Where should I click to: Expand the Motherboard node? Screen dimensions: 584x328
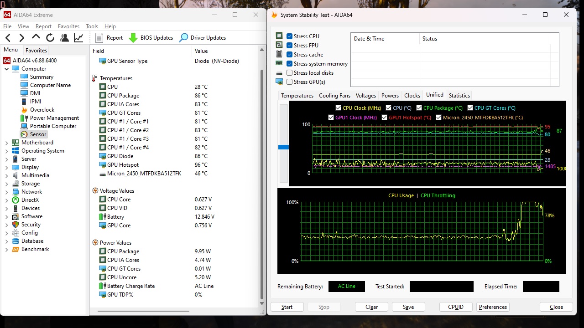(6, 143)
